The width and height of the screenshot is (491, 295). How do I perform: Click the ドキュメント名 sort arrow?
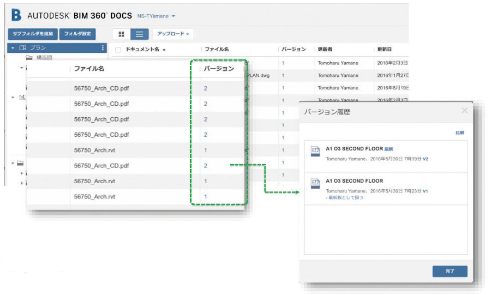pyautogui.click(x=164, y=50)
